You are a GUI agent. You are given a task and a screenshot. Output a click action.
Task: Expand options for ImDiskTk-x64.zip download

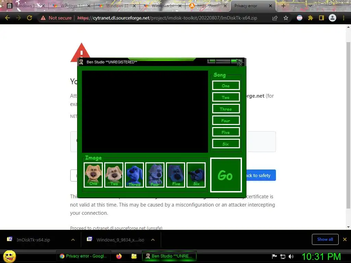tap(73, 240)
